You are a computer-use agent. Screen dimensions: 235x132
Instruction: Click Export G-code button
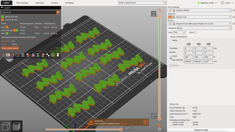(201, 130)
